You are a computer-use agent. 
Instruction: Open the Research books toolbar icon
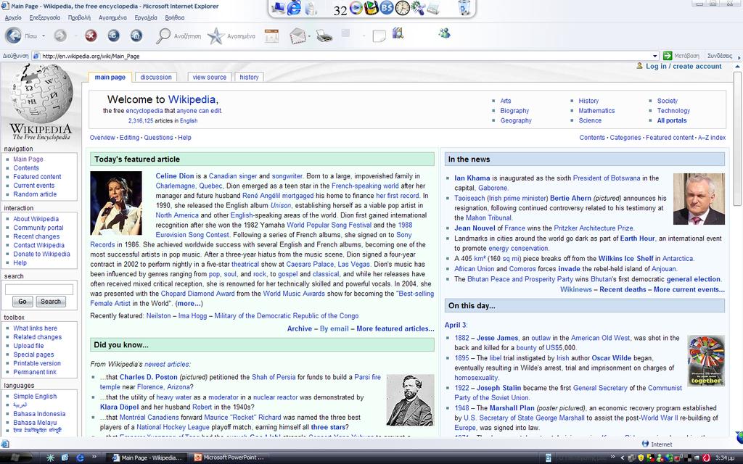pos(398,33)
